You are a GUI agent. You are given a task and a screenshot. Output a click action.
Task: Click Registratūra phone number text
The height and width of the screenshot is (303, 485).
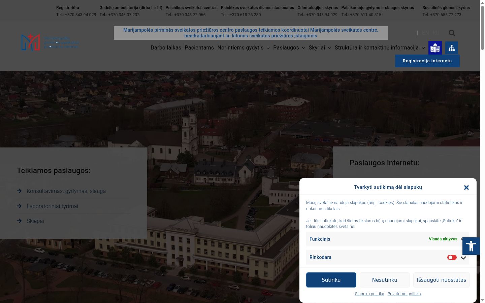(76, 15)
